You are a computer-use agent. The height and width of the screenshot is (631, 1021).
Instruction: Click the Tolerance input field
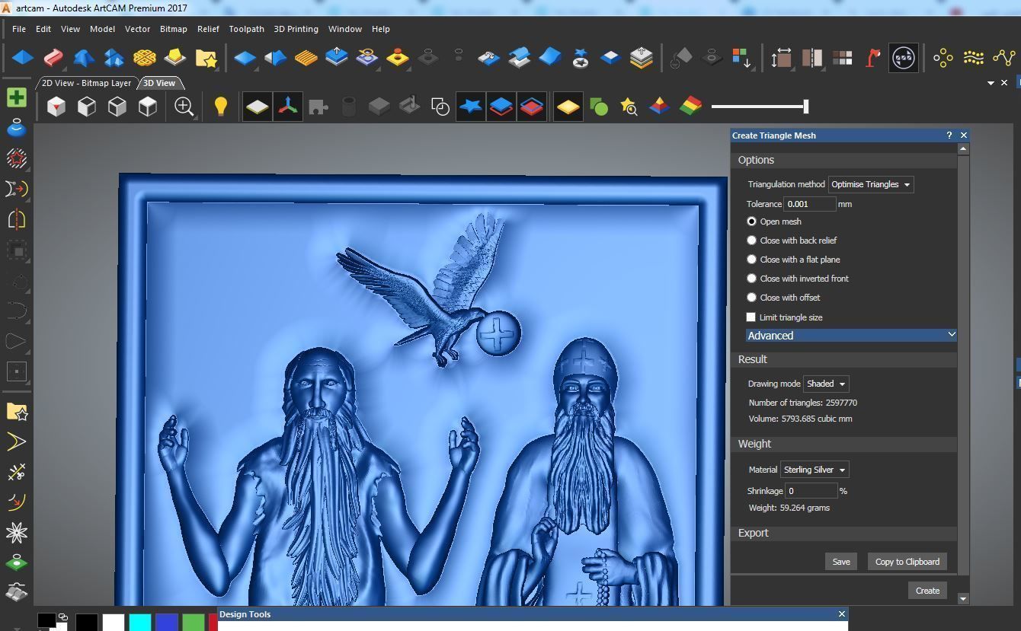(x=810, y=204)
